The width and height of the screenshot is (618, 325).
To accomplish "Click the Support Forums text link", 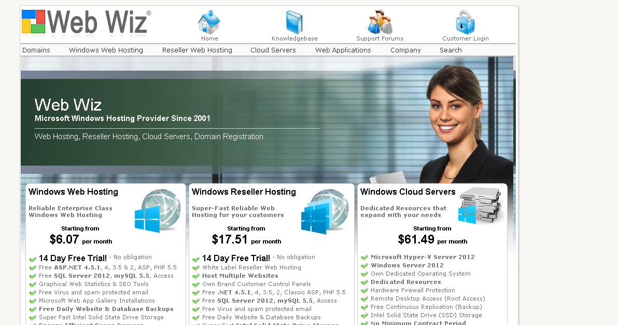I will [380, 38].
